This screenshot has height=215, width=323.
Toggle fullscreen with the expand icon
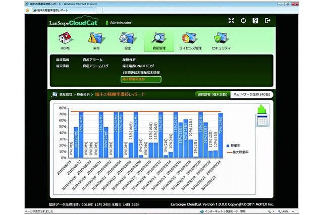[231, 20]
